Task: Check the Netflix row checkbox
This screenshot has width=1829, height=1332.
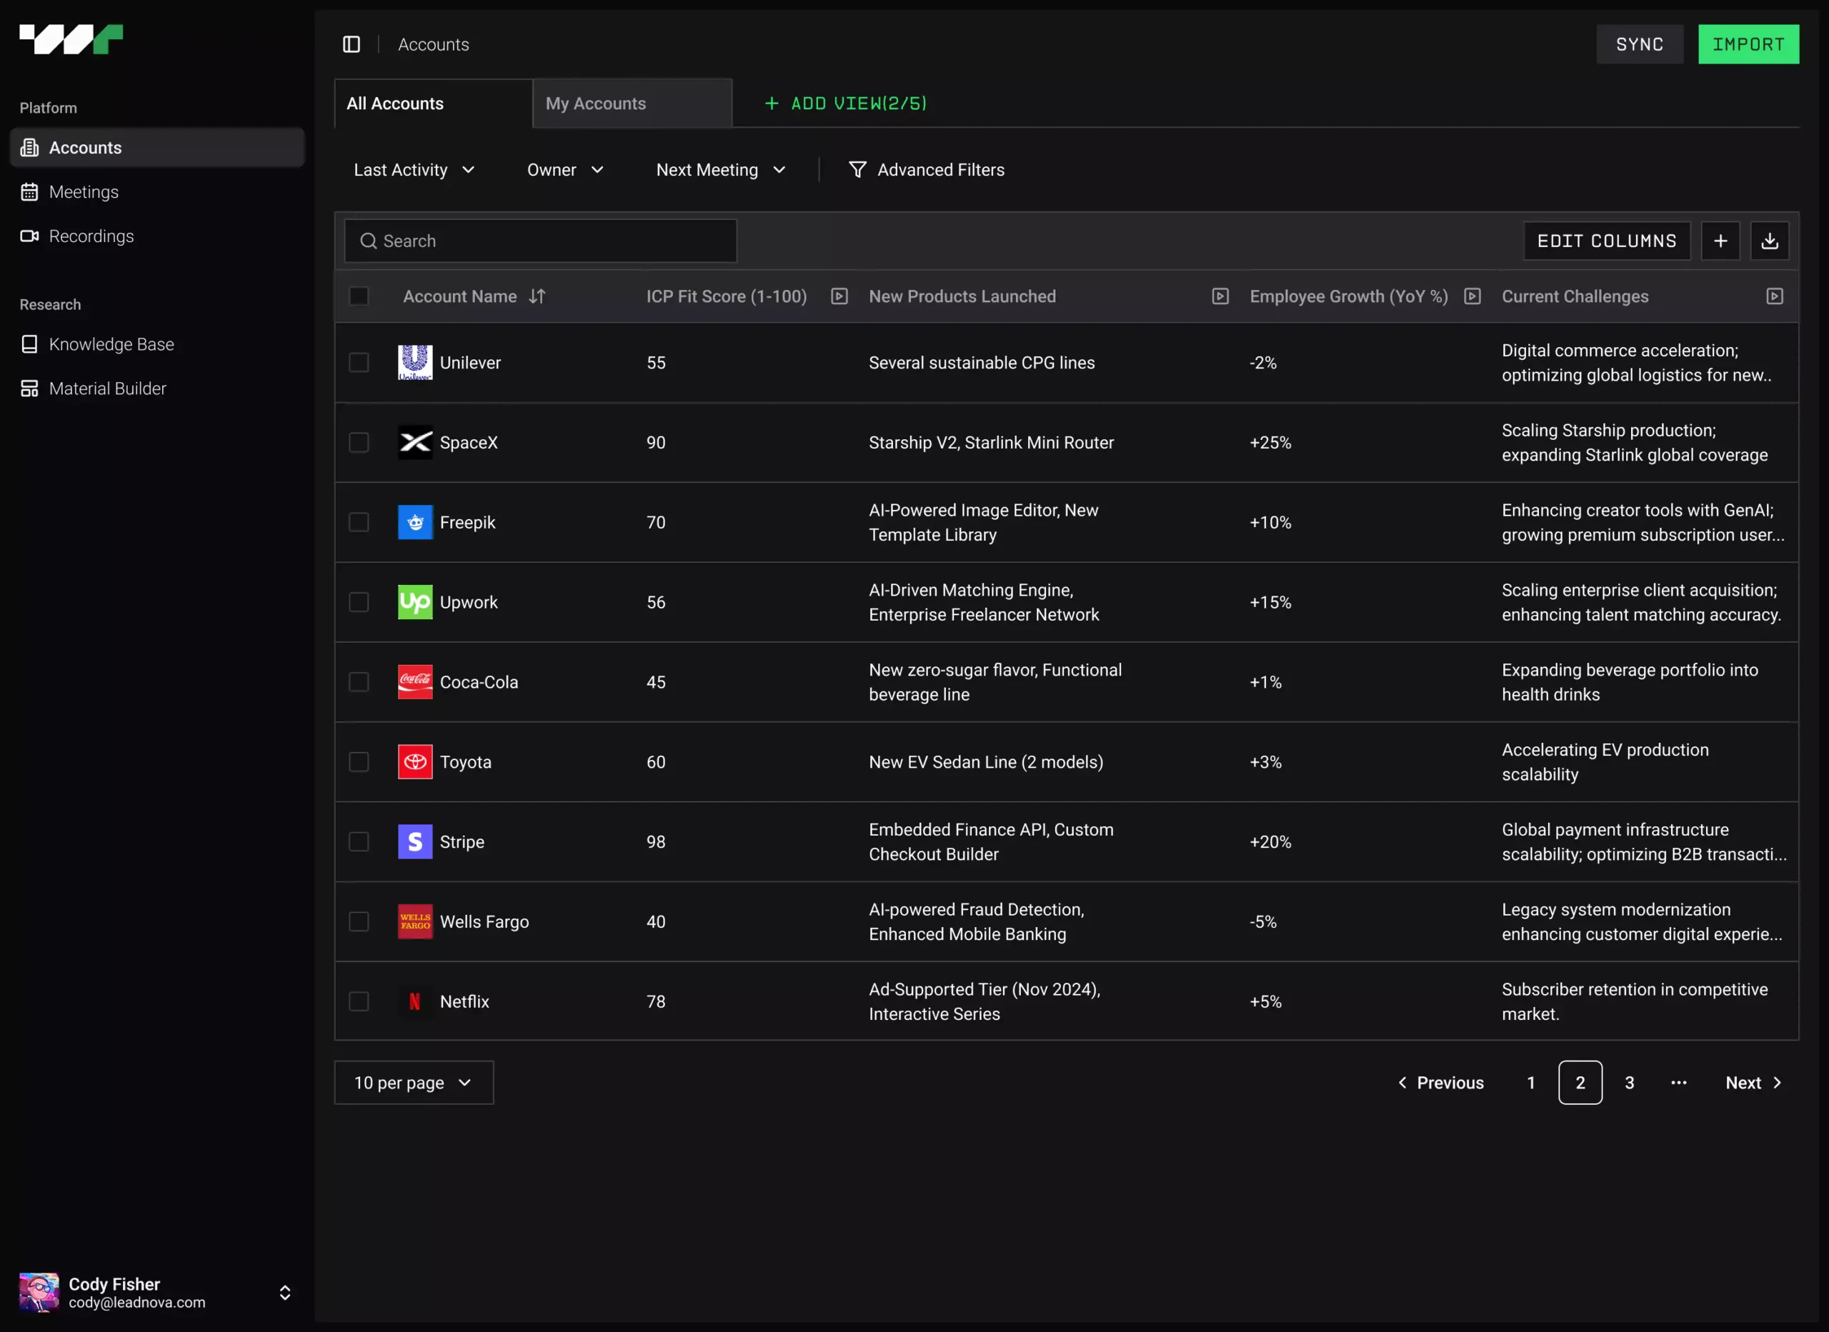Action: pos(359,1001)
